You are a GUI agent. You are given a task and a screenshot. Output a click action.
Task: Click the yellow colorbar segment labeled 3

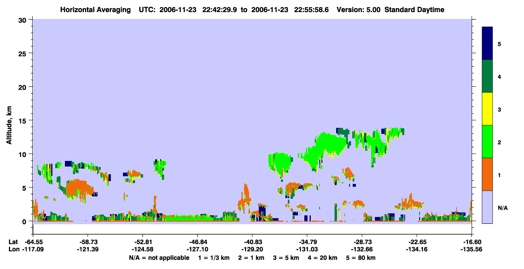pyautogui.click(x=487, y=109)
